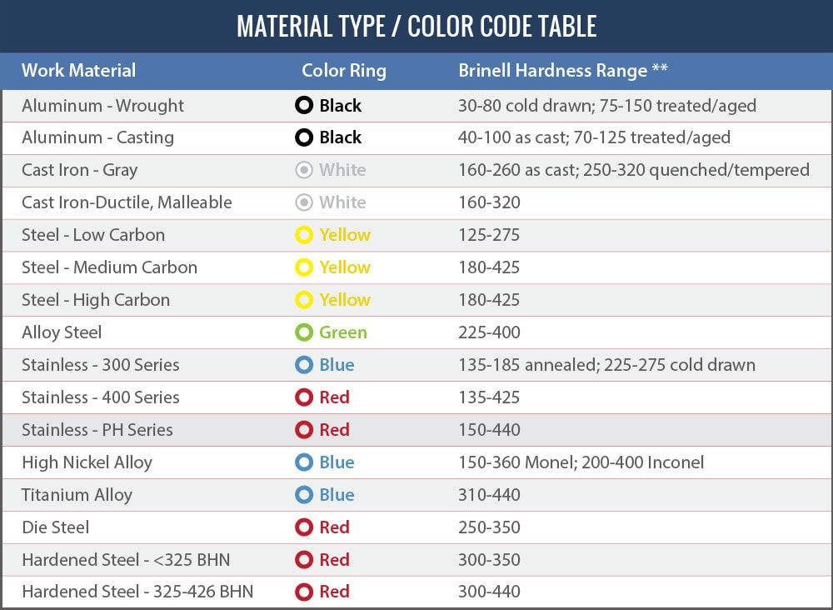Select the Hardened Steel - 325-426 BHN label
Image resolution: width=833 pixels, height=610 pixels.
point(137,592)
